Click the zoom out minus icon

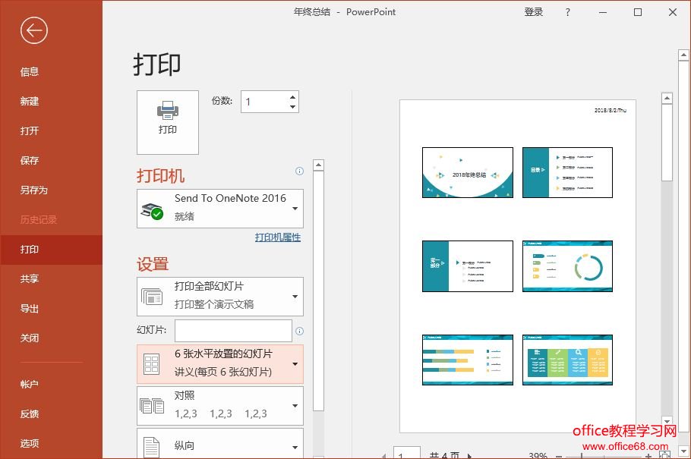(558, 456)
